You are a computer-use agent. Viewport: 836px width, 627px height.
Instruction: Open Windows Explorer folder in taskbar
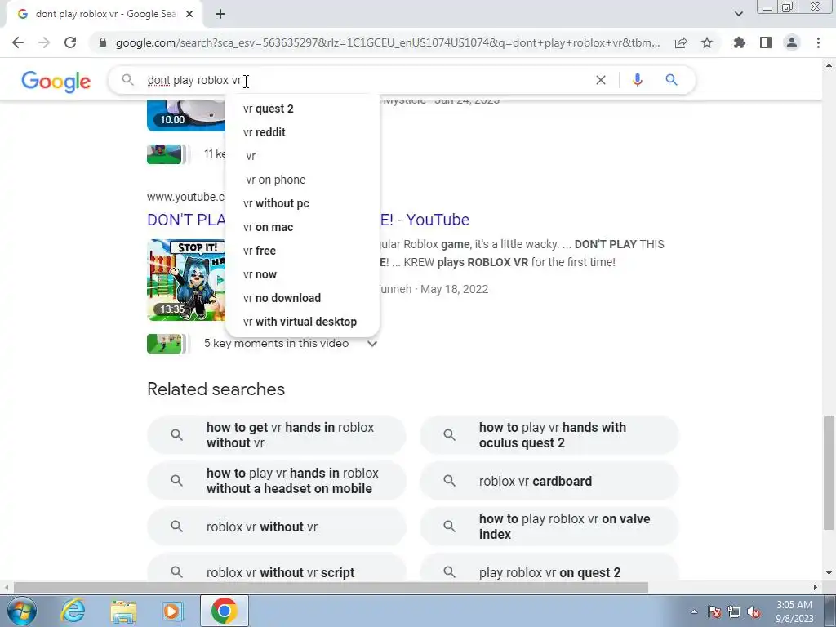[x=123, y=611]
